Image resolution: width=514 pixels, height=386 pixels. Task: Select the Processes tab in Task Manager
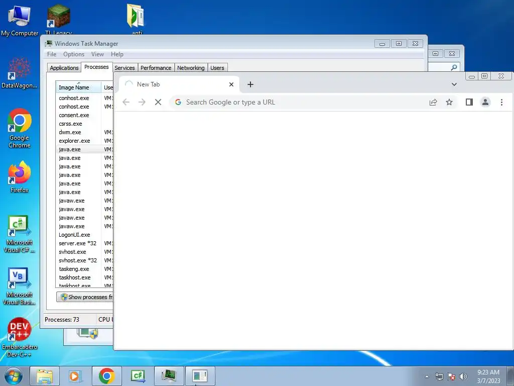(96, 67)
